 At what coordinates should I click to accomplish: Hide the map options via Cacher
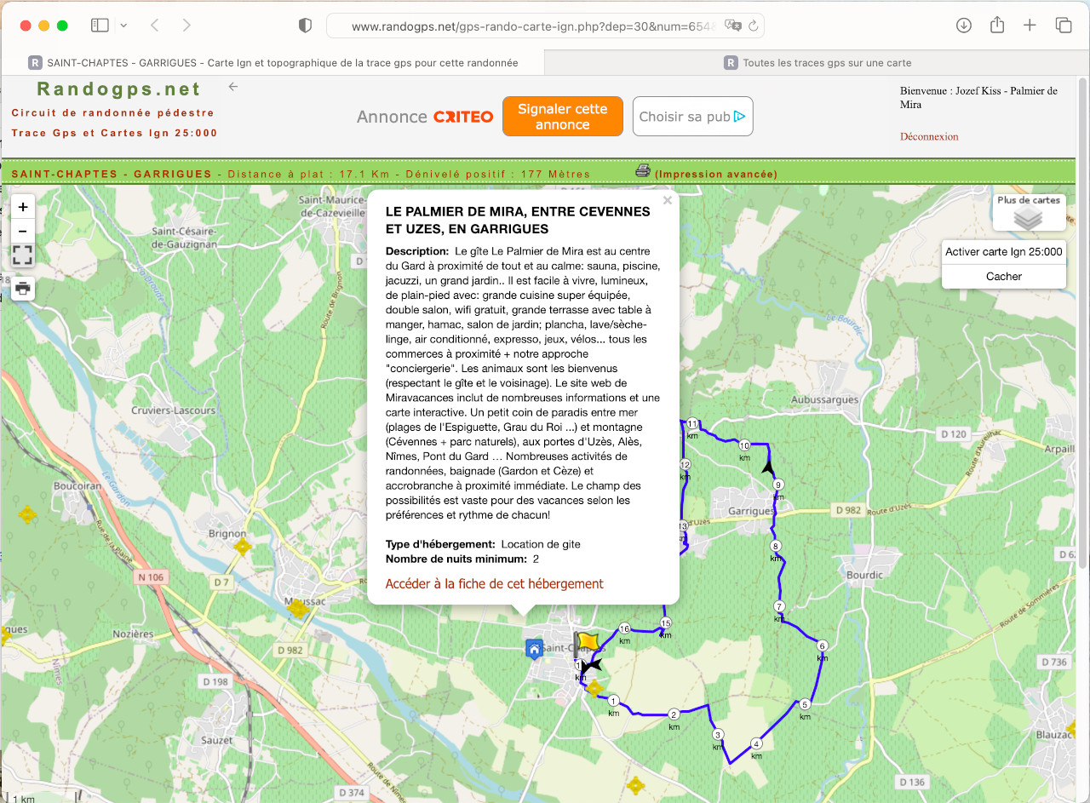tap(1003, 276)
